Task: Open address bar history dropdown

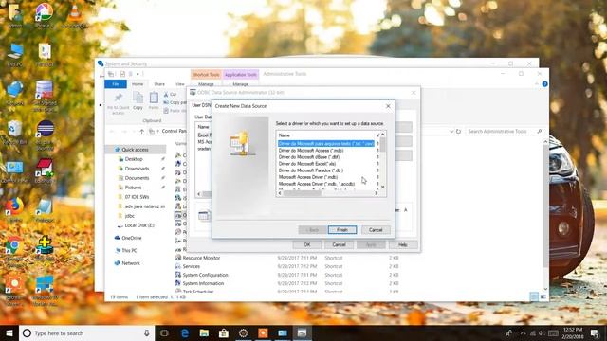Action: point(451,132)
